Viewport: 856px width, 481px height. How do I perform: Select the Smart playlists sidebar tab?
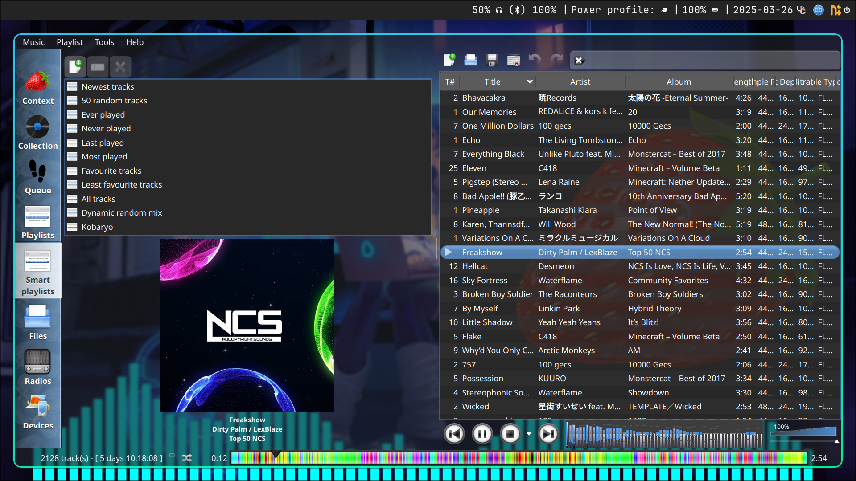(38, 271)
